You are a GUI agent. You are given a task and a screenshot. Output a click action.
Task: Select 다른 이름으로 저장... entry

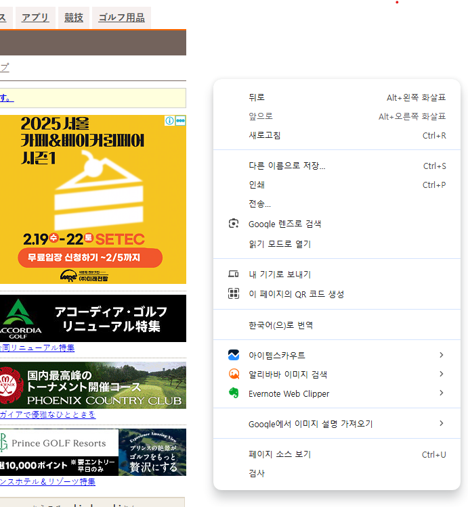click(x=337, y=166)
